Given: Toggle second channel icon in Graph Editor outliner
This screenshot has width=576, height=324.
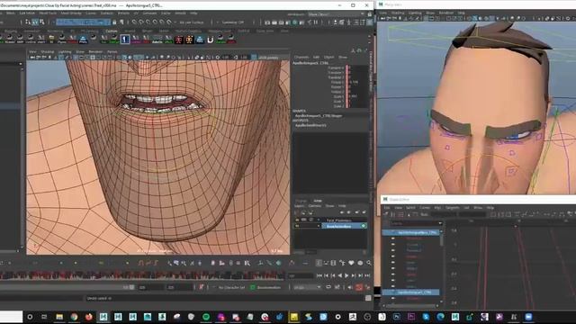Looking at the screenshot, I should [392, 245].
